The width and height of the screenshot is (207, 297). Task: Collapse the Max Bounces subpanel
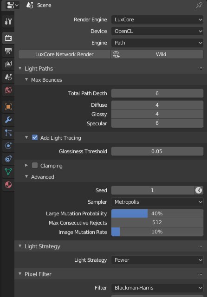[26, 80]
